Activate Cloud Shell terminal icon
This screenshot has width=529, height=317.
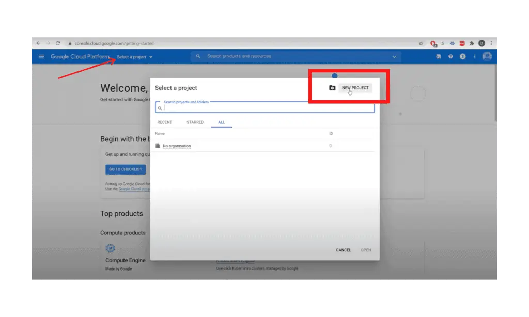(439, 57)
